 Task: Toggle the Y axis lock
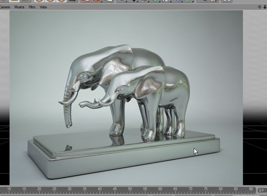(50, 1)
